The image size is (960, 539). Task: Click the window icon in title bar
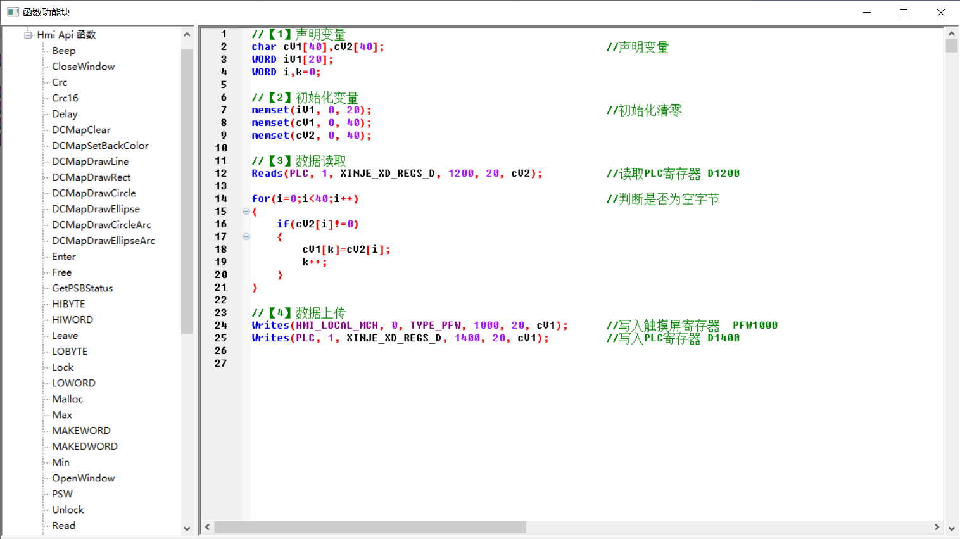(x=13, y=12)
